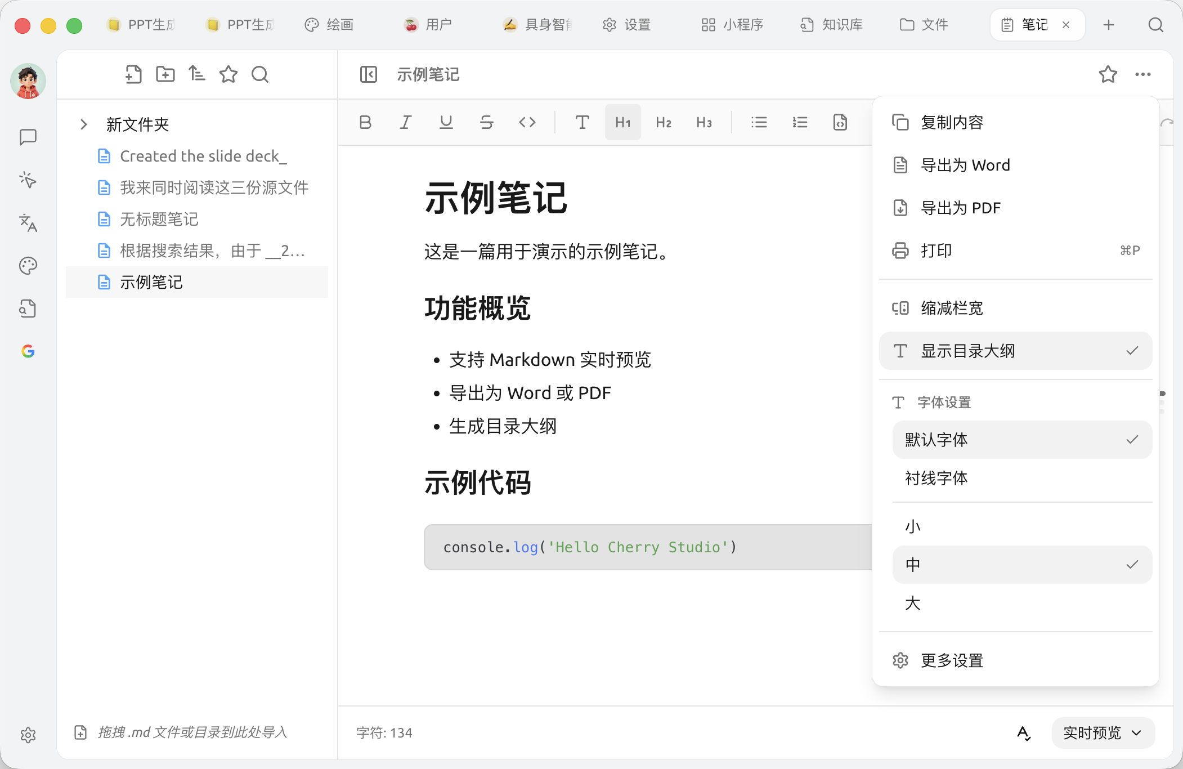Apply Heading 3 style
The width and height of the screenshot is (1183, 769).
coord(704,122)
